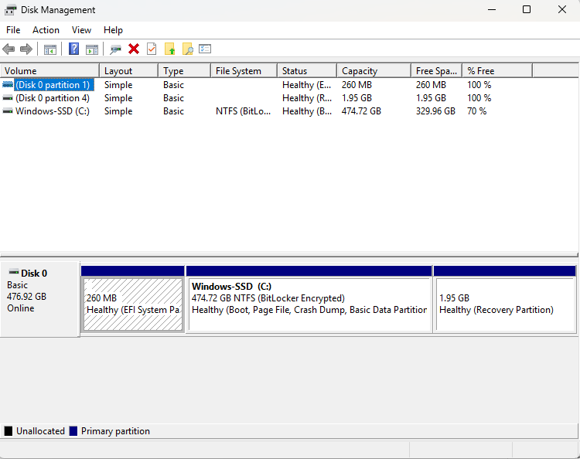Screen dimensions: 580x459
Task: Click the 1.95 GB capacity cell in list
Action: [357, 98]
